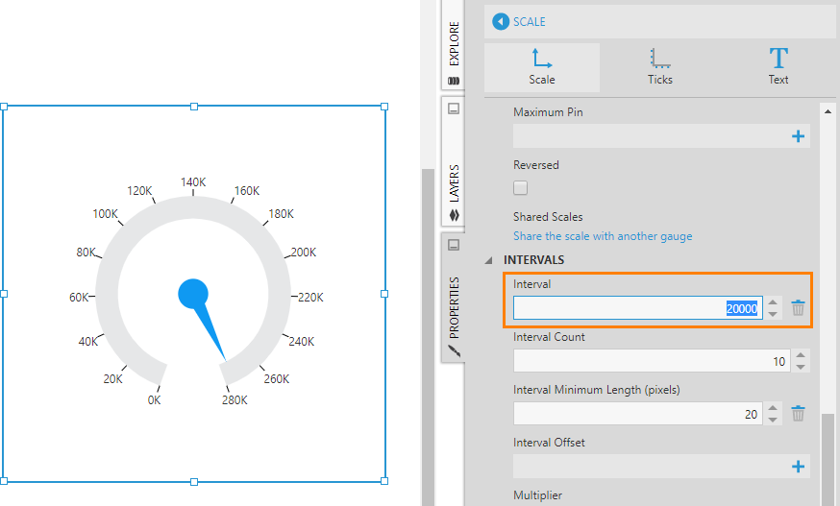840x506 pixels.
Task: Click pin icon above the Properties tab
Action: point(454,245)
